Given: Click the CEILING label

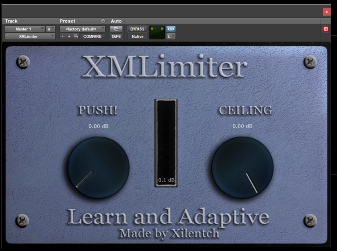Looking at the screenshot, I should (x=245, y=110).
